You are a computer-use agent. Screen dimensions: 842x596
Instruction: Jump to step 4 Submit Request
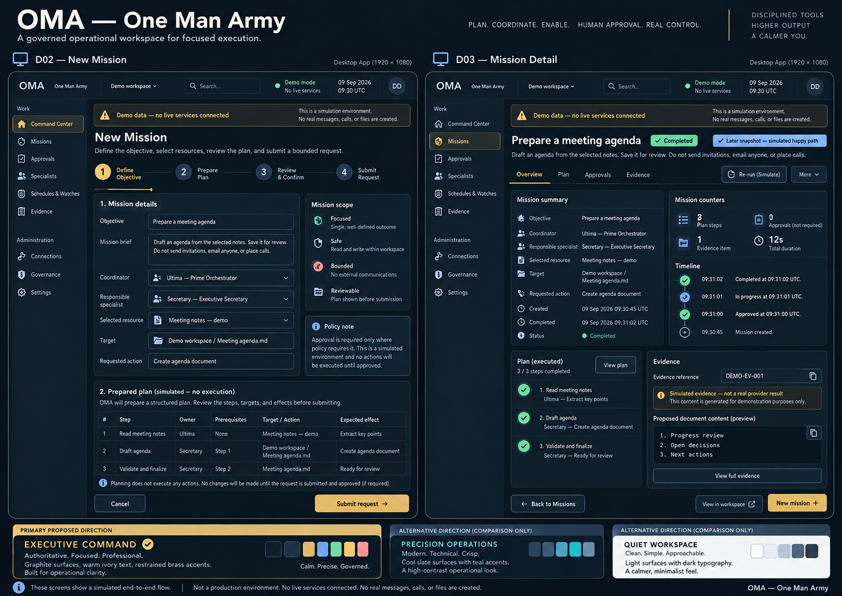[x=358, y=173]
